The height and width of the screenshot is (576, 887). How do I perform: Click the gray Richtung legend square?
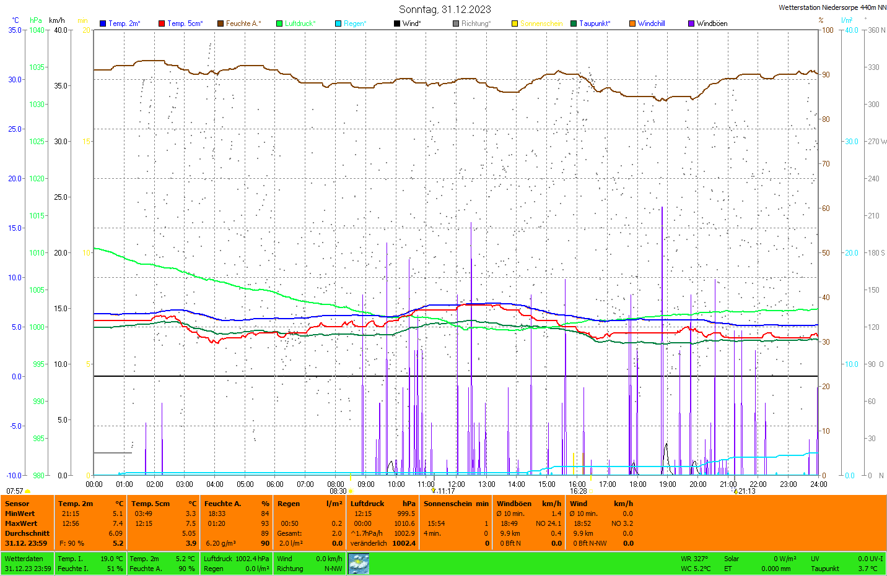click(x=456, y=24)
